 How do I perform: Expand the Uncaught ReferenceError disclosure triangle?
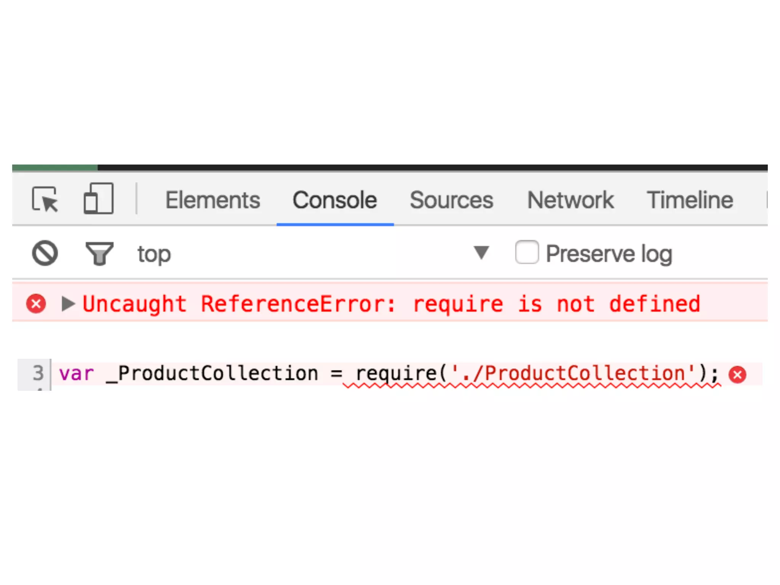pyautogui.click(x=69, y=304)
